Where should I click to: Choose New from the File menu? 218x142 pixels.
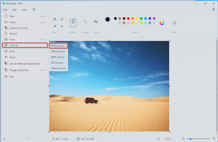(25, 16)
